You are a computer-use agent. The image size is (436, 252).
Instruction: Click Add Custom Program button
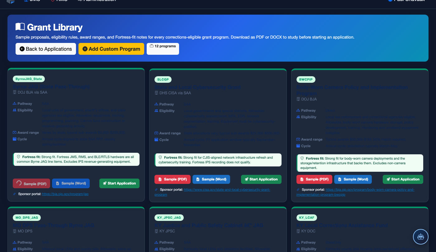tap(111, 49)
